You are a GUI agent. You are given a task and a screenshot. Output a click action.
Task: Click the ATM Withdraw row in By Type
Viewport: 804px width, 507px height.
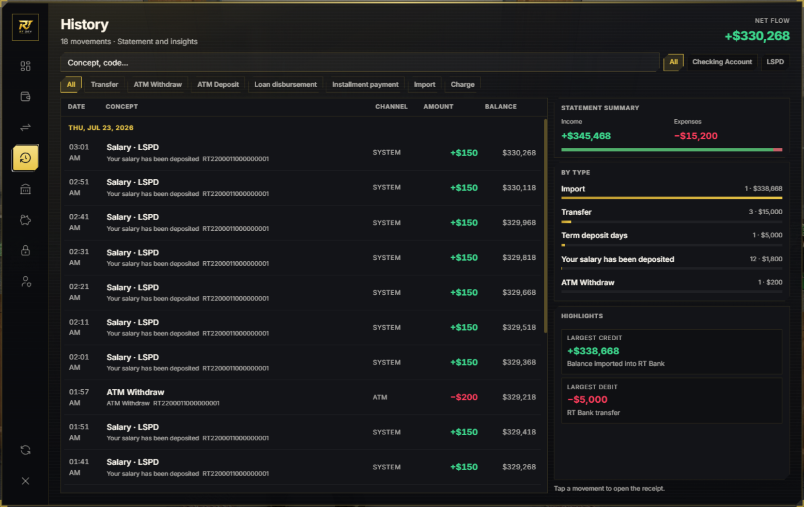pos(671,285)
